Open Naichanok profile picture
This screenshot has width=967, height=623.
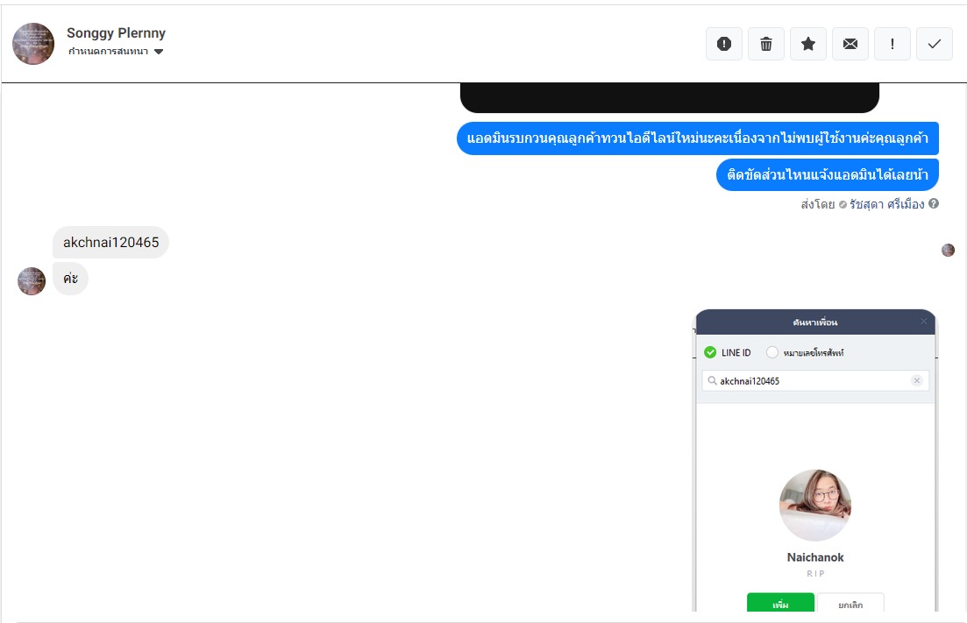tap(815, 506)
